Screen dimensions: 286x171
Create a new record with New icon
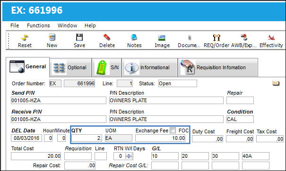(52, 41)
